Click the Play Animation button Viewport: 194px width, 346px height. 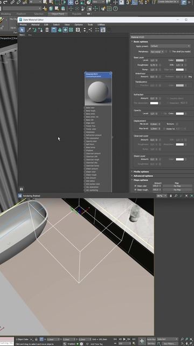tap(124, 339)
